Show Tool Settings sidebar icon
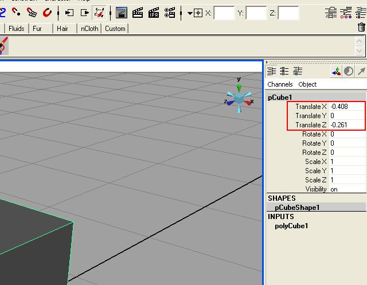This screenshot has height=285, width=367. [346, 13]
